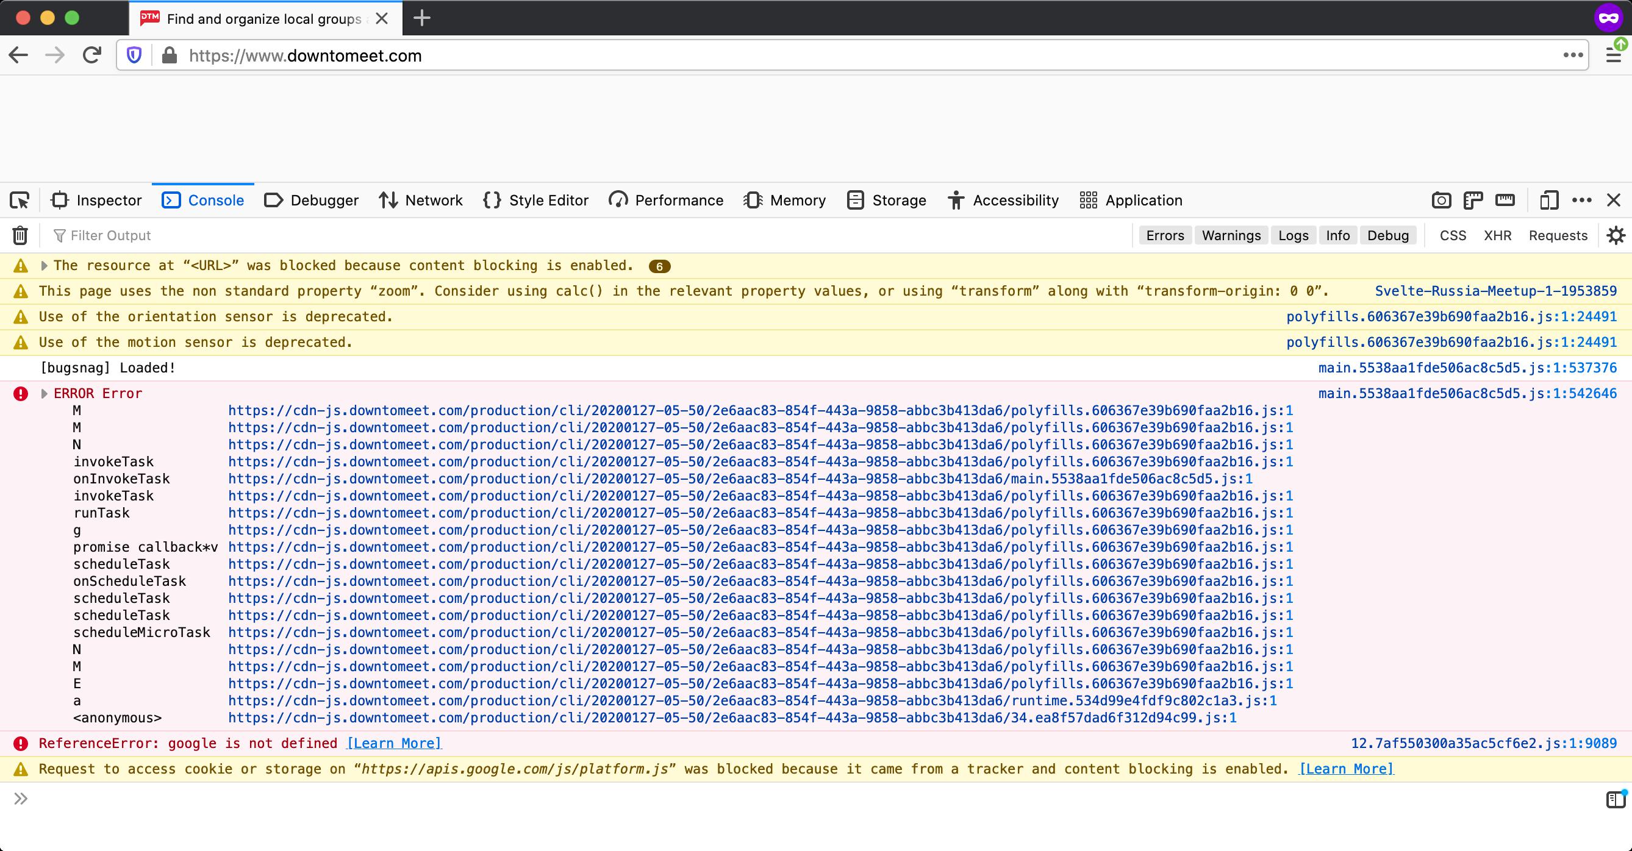Toggle the Warnings filter
The height and width of the screenshot is (851, 1632).
click(1230, 235)
